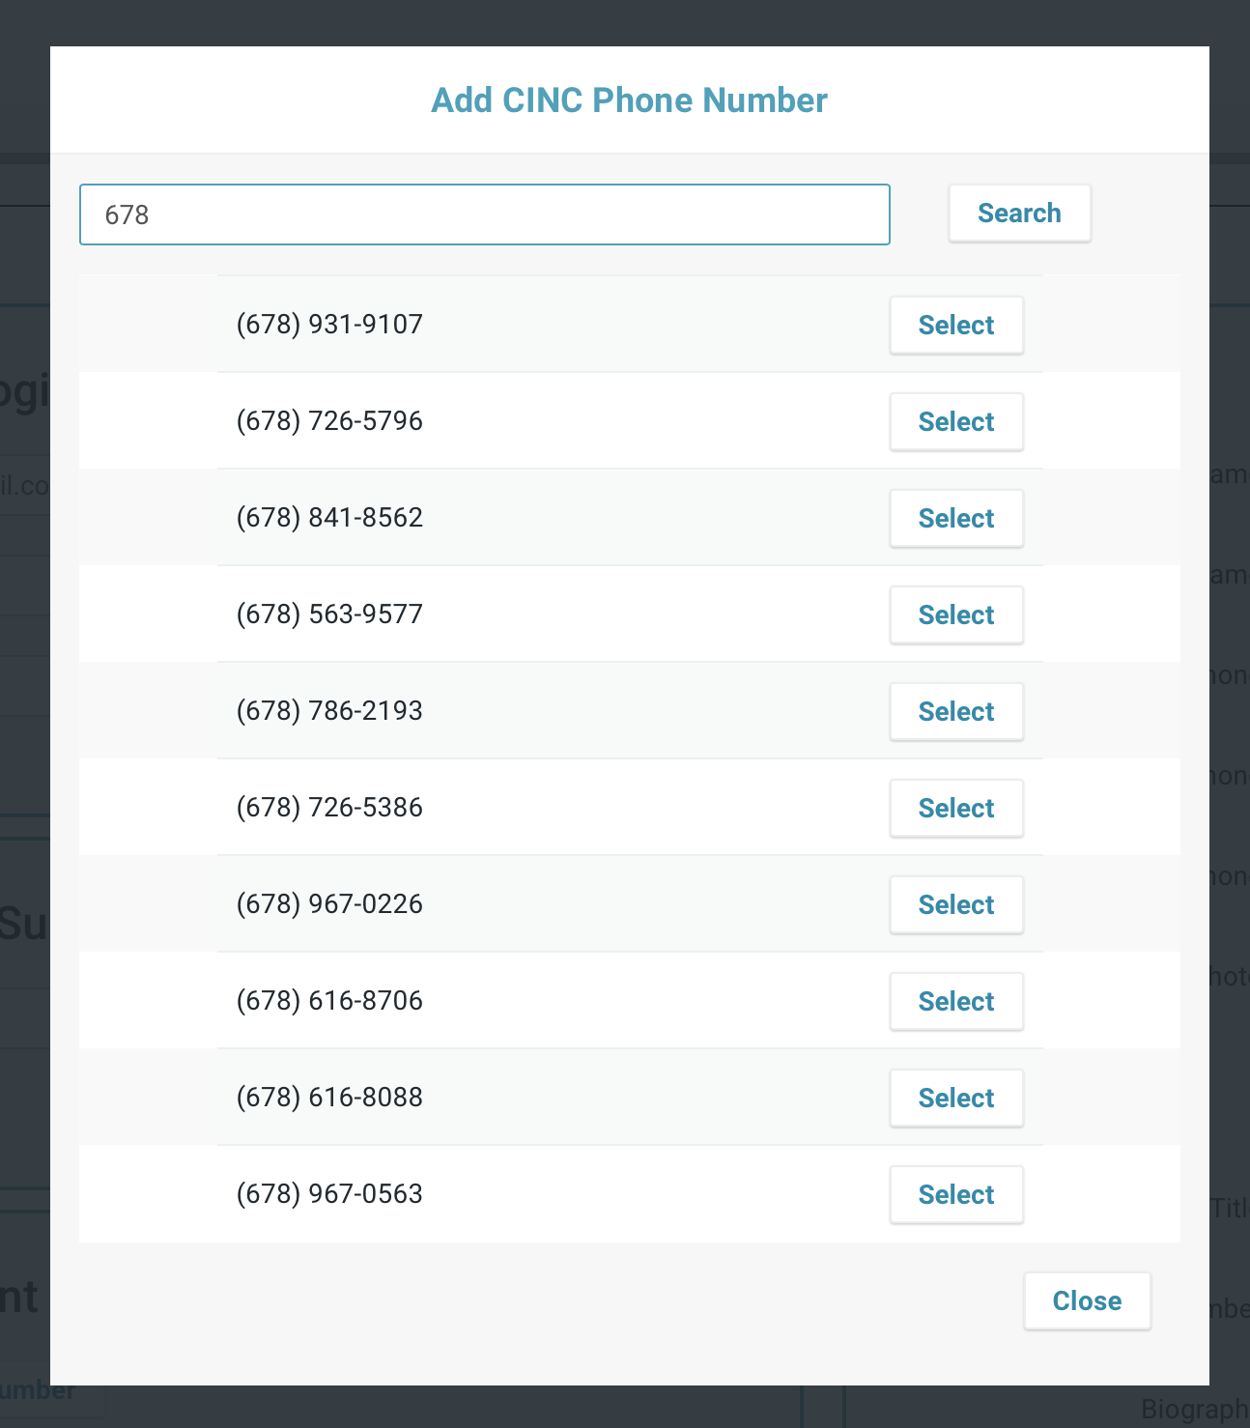Select phone number (678) 726-5386
Viewport: 1250px width, 1428px height.
click(955, 808)
